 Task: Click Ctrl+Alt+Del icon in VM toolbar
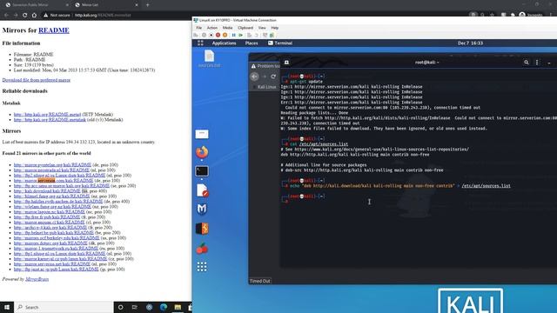pos(196,35)
